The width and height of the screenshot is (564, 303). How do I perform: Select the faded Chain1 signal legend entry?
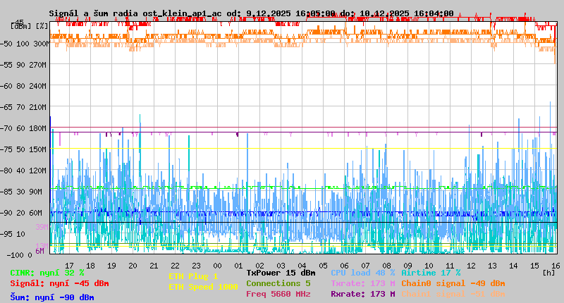click(453, 294)
